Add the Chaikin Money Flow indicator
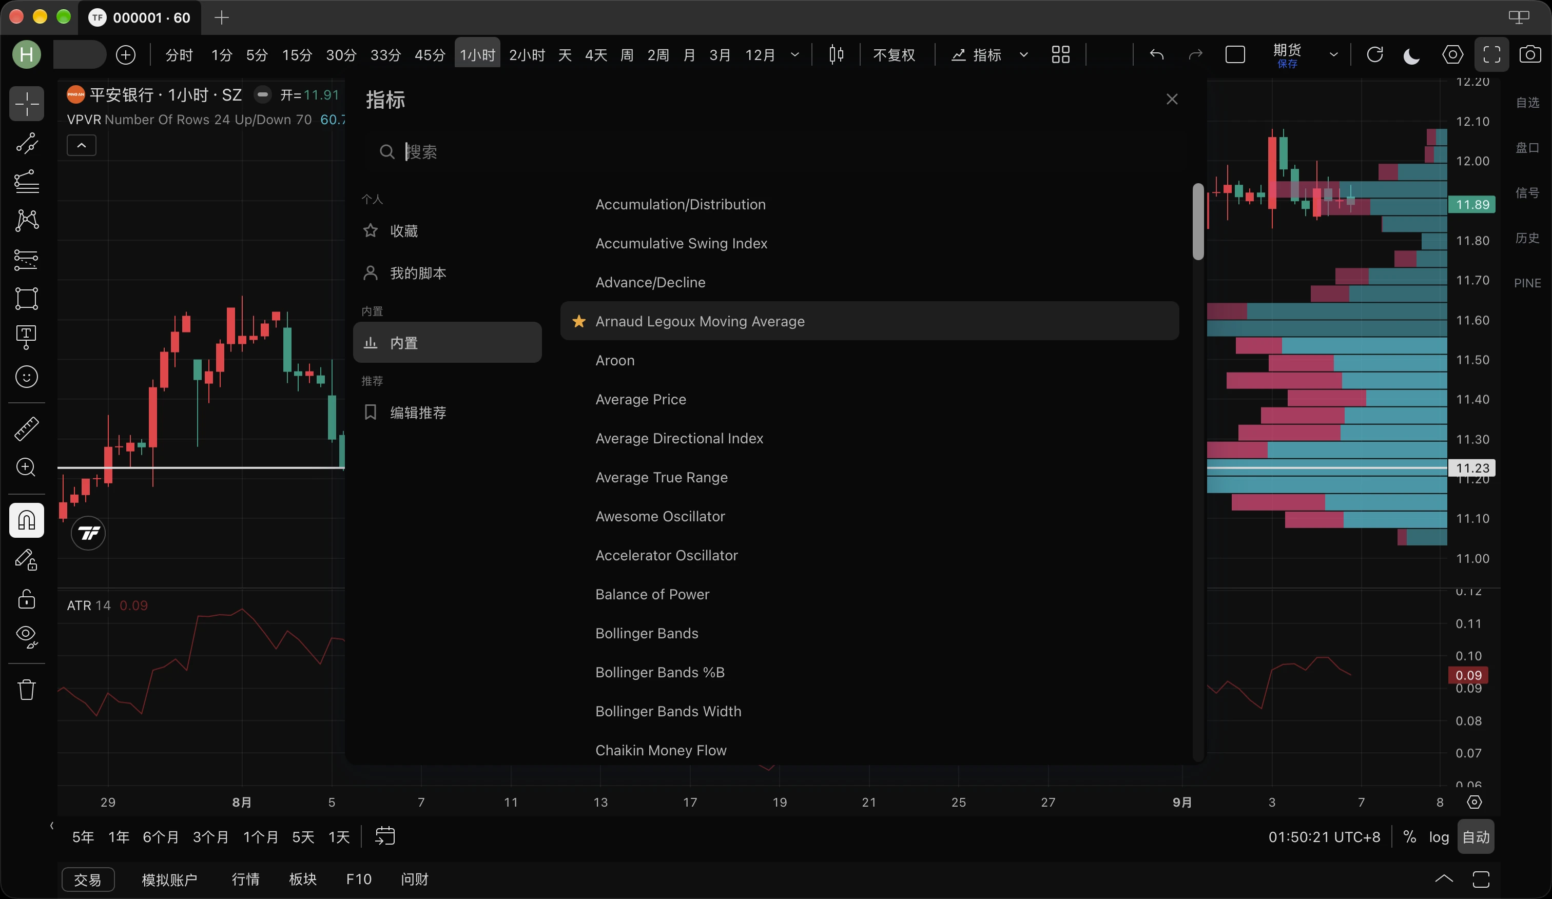1552x899 pixels. coord(869,750)
